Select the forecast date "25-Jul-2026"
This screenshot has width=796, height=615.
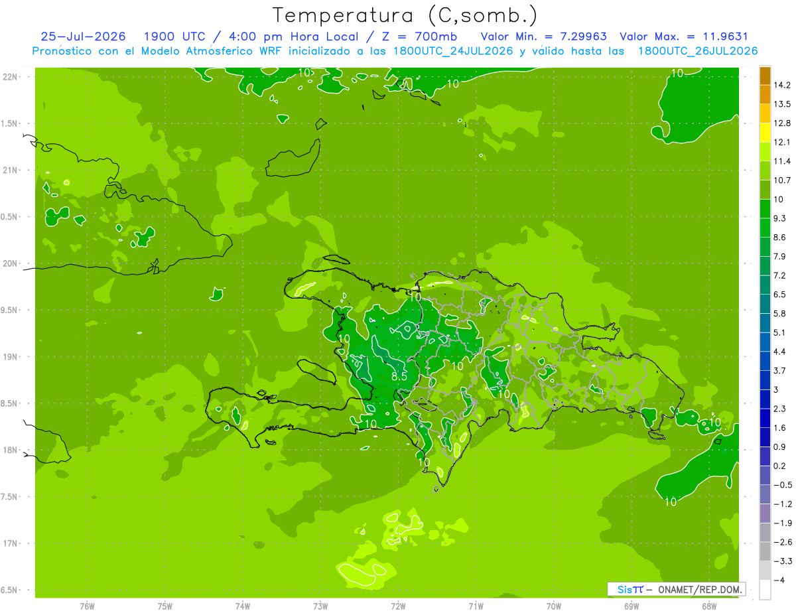point(83,36)
